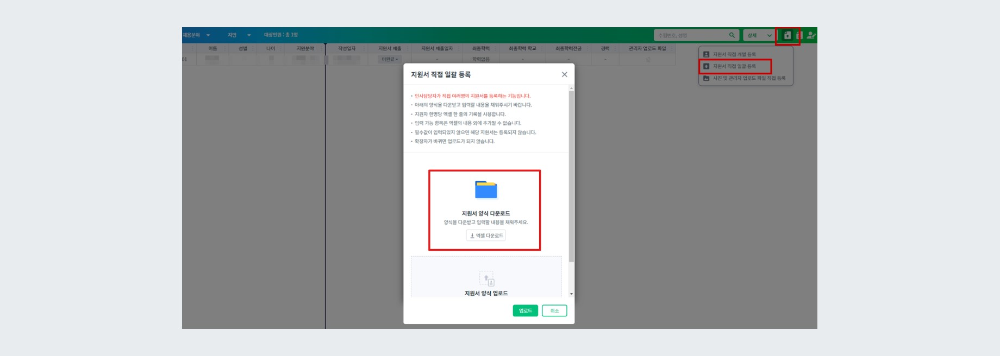Click the 이름 column header
This screenshot has width=1000, height=356.
click(x=212, y=48)
